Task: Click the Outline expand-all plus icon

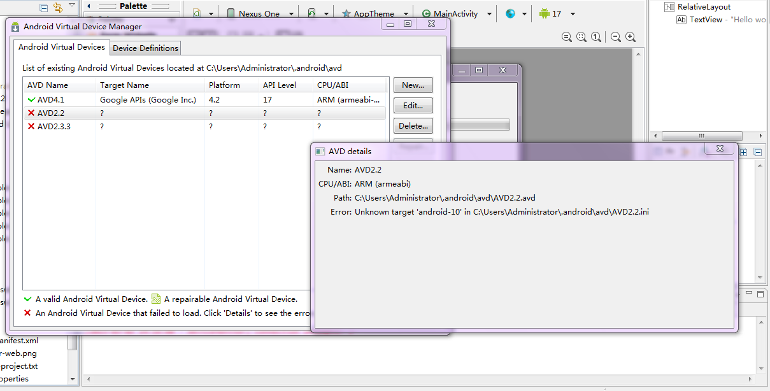Action: coord(743,152)
